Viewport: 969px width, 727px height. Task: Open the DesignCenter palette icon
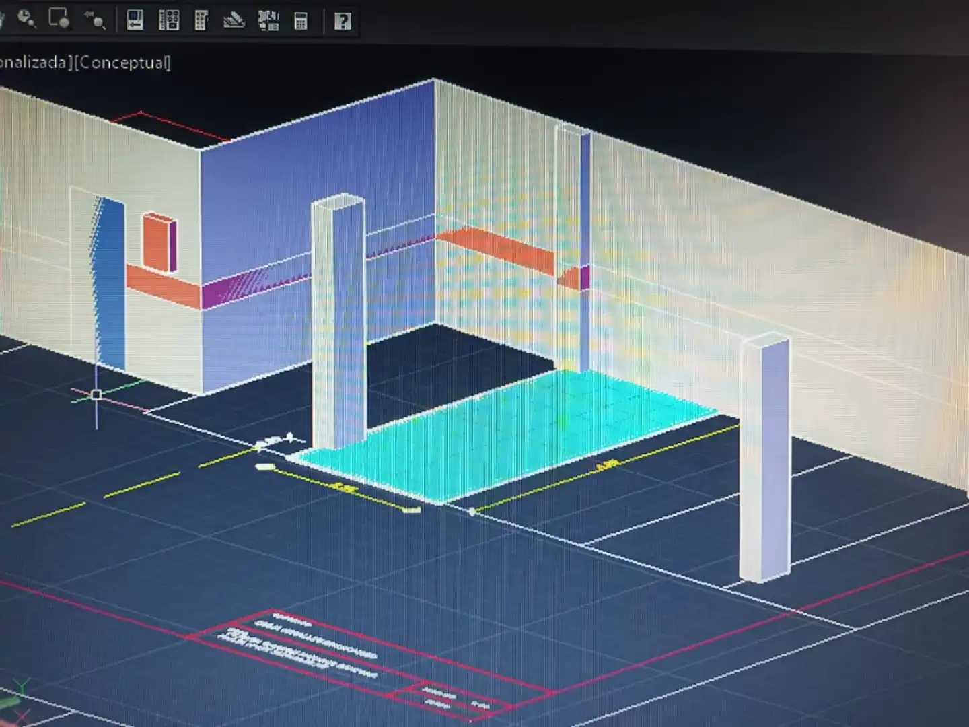pyautogui.click(x=168, y=20)
